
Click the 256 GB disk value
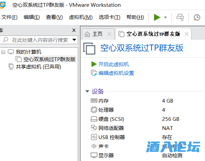(x=170, y=119)
